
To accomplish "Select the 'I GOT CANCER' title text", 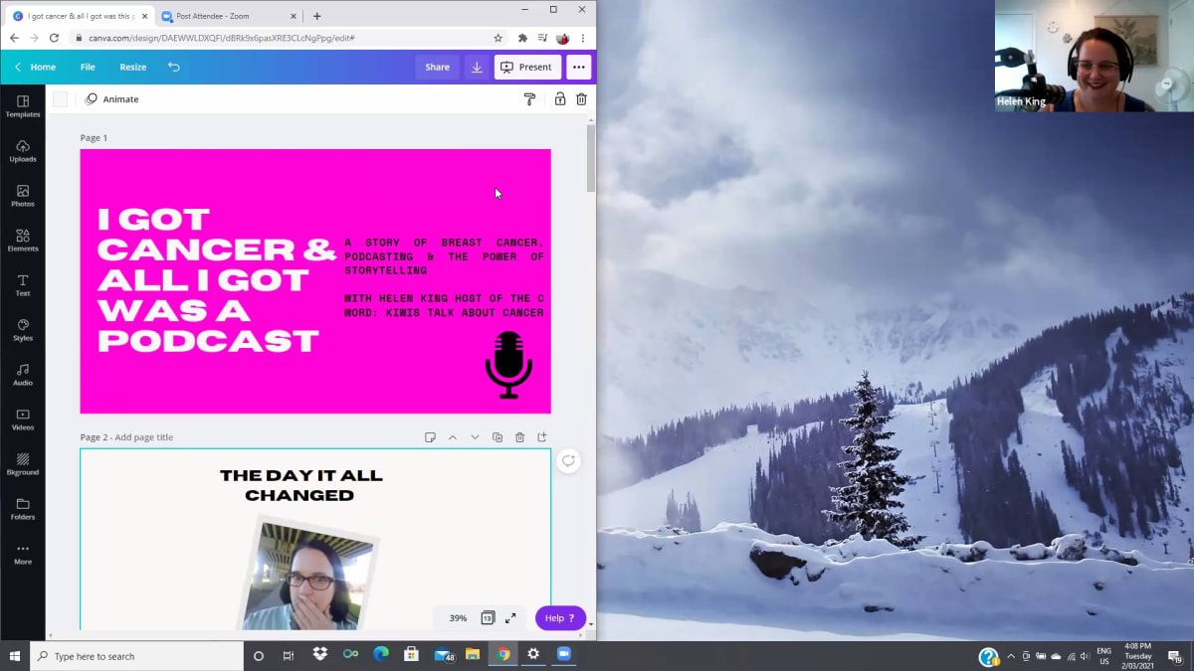I will click(x=216, y=279).
